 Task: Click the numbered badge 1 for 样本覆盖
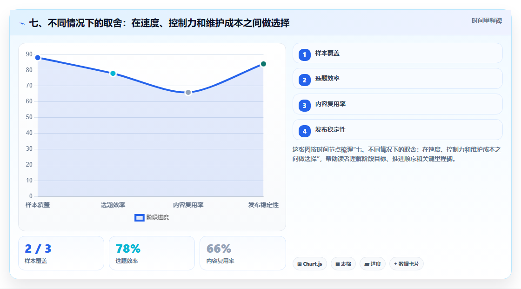coord(304,54)
